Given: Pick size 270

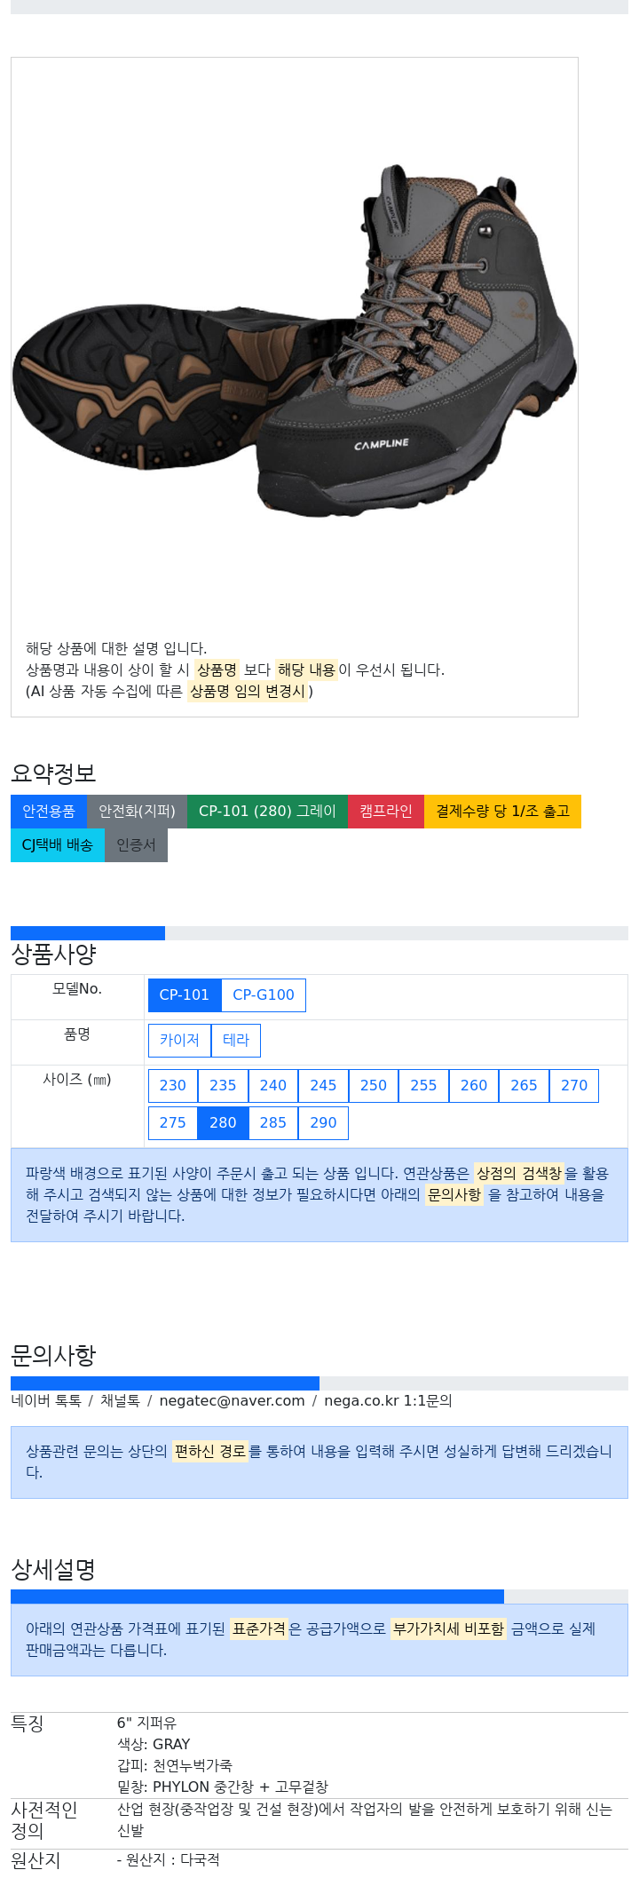Looking at the screenshot, I should click(x=574, y=1086).
